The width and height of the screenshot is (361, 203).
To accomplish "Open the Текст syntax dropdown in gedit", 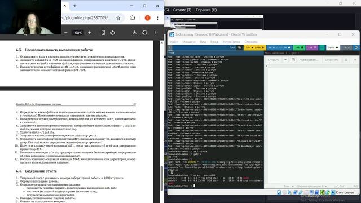I will click(x=289, y=186).
